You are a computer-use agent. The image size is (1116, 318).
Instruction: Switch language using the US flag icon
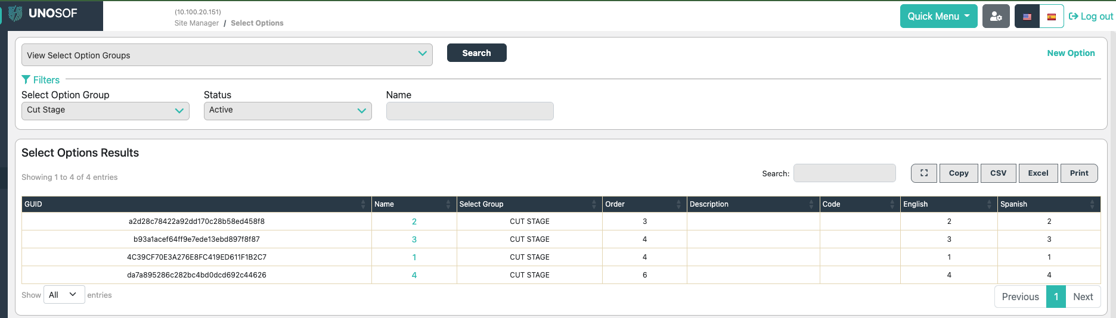[x=1027, y=17]
